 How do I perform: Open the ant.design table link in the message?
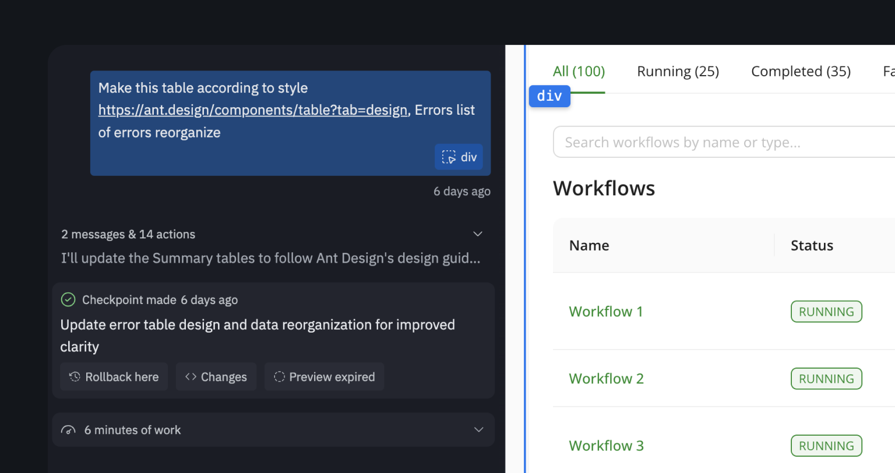pos(253,110)
